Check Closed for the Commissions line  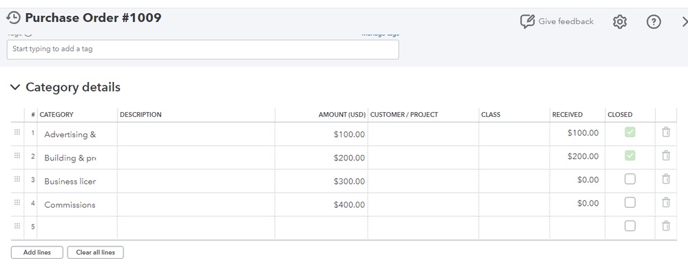tap(629, 202)
